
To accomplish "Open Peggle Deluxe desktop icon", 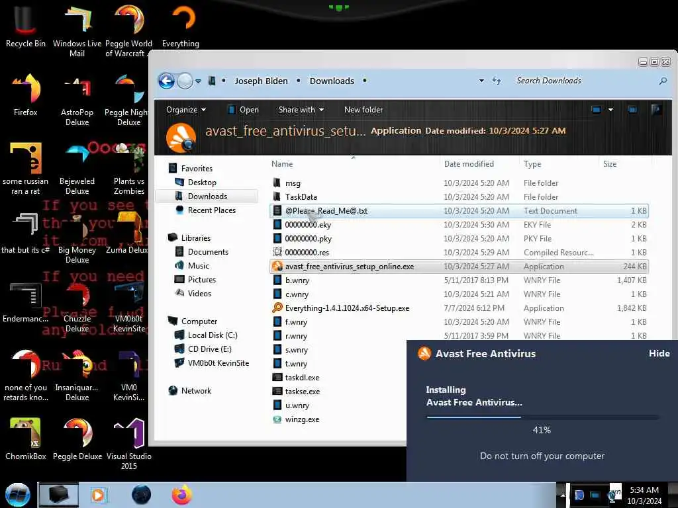I will (77, 439).
